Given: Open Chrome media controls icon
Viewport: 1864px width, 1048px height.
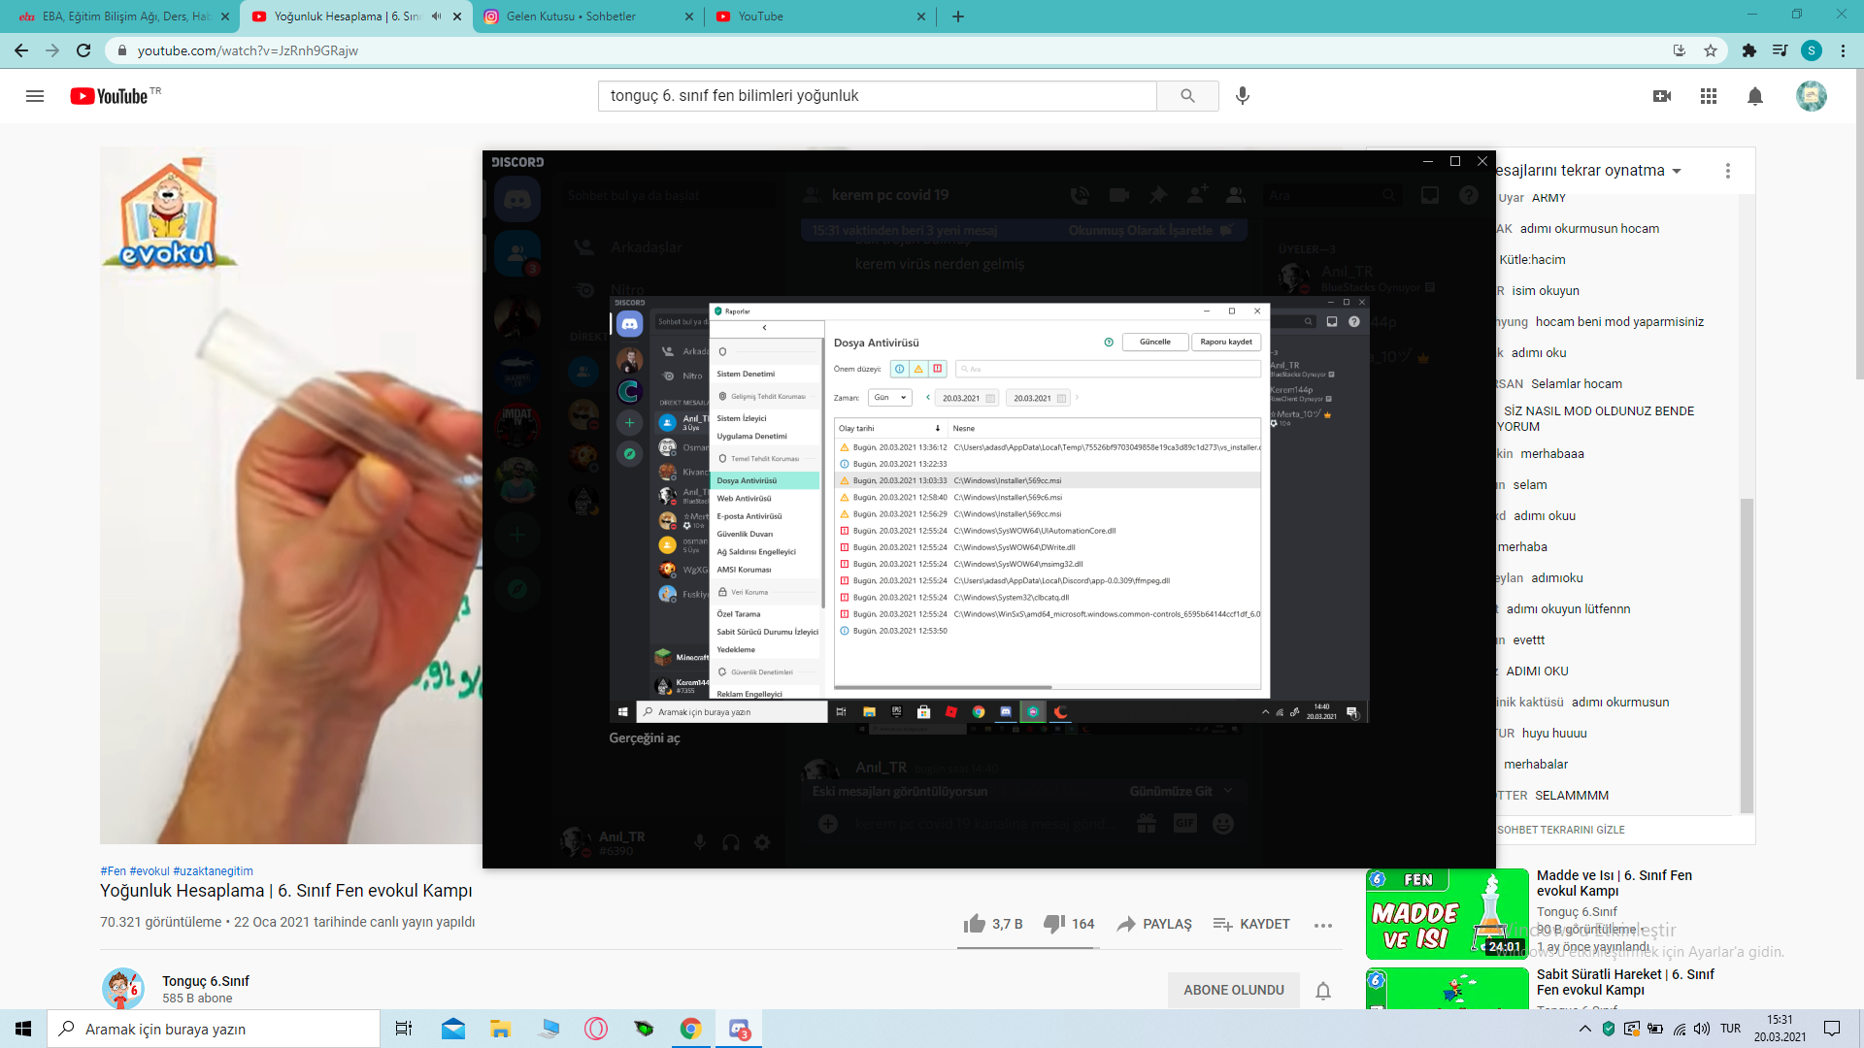Looking at the screenshot, I should (x=1781, y=50).
